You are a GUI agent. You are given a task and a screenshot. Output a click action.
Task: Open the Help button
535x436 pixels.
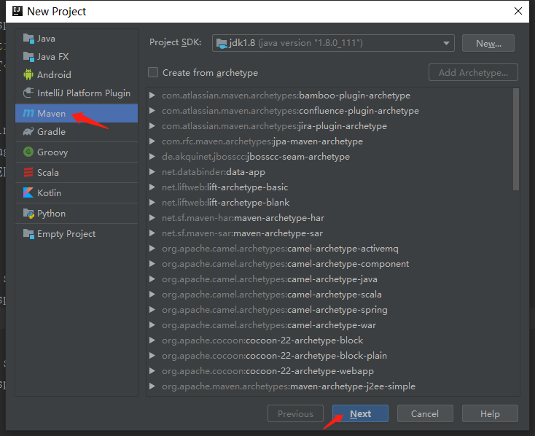point(490,413)
